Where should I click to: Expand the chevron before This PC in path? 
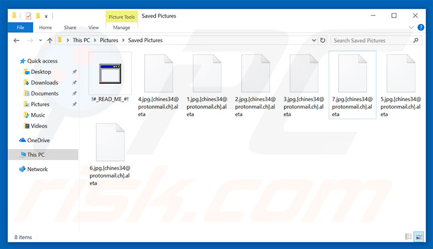(67, 40)
